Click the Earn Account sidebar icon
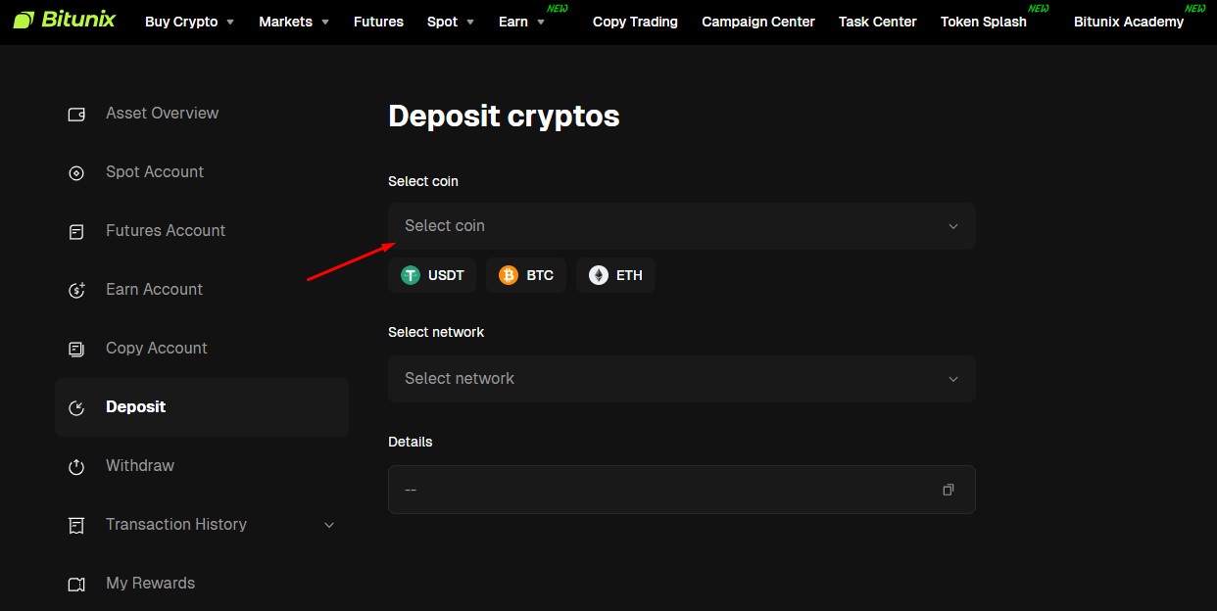Screen dimensions: 1217x611 [76, 291]
